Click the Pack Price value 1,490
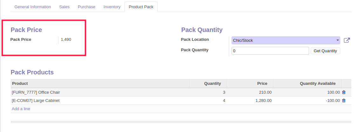 pyautogui.click(x=66, y=40)
